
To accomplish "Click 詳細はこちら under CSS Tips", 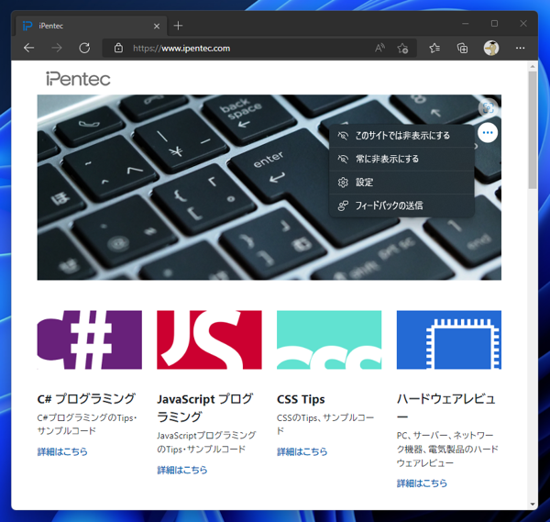I will (x=302, y=451).
